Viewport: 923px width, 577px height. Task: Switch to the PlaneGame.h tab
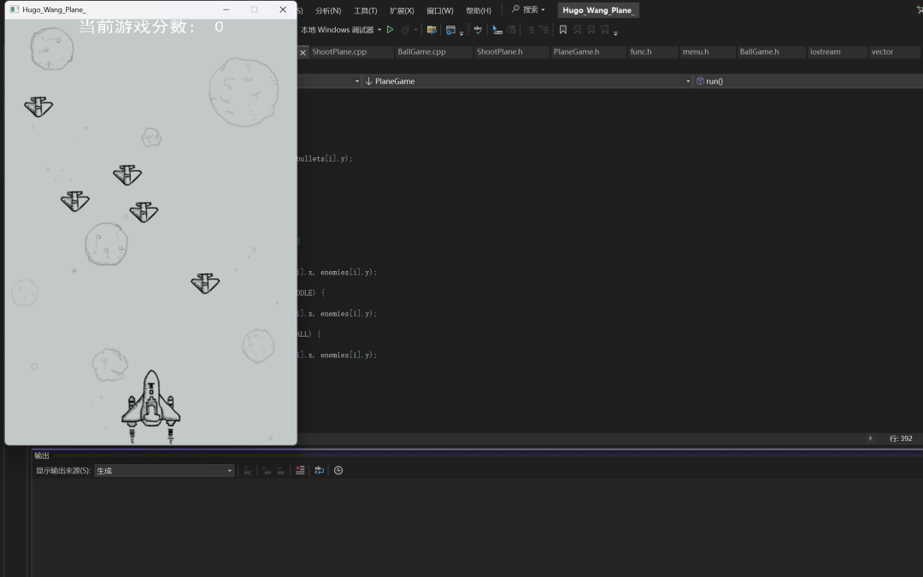[x=576, y=52]
